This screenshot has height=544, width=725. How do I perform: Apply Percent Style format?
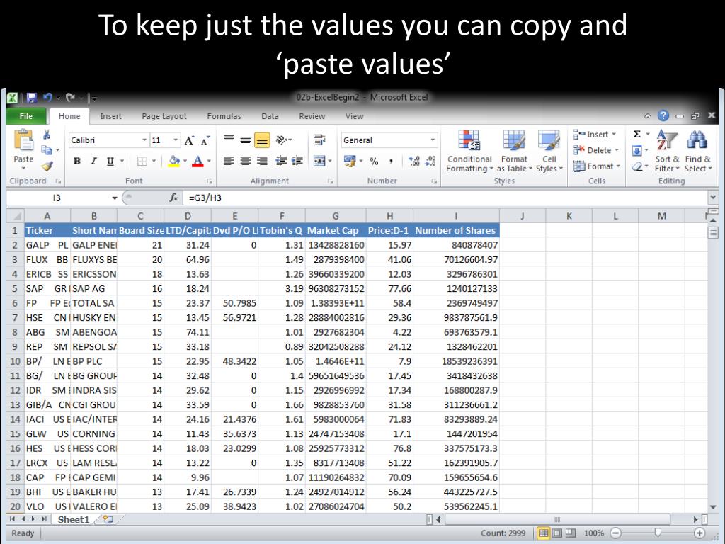tap(374, 161)
